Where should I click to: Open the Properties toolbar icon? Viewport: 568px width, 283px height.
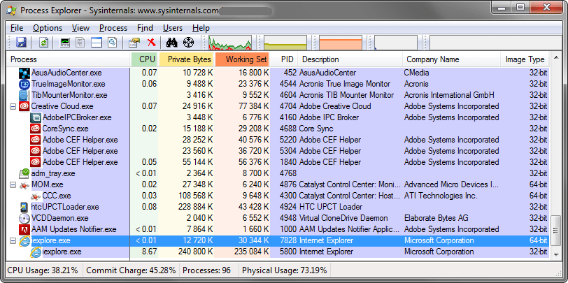tap(134, 43)
